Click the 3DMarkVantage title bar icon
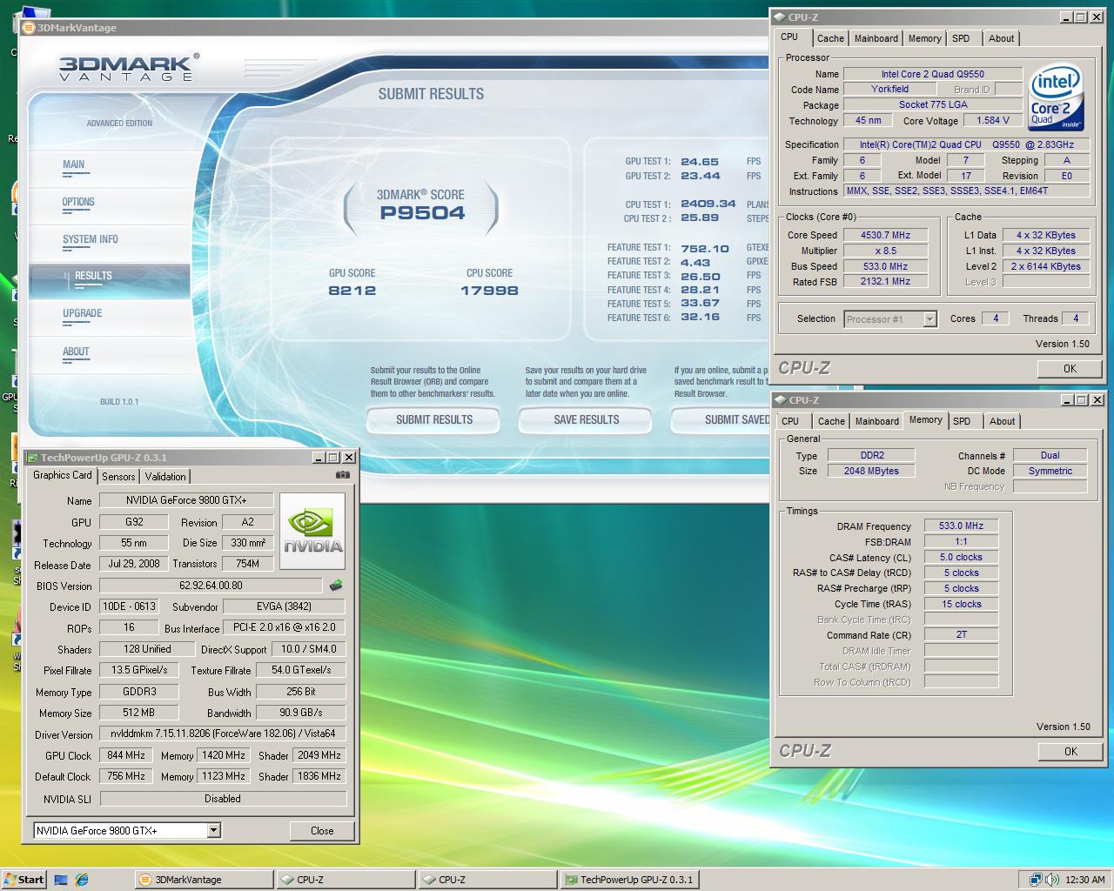Image resolution: width=1114 pixels, height=891 pixels. 29,28
